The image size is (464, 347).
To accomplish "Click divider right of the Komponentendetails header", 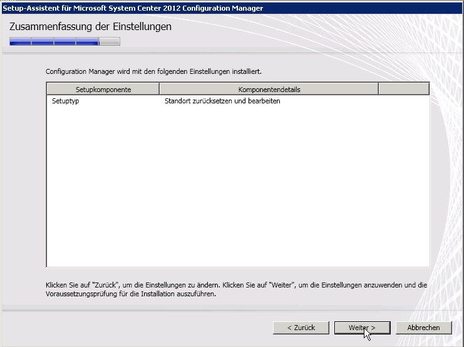I will (378, 90).
